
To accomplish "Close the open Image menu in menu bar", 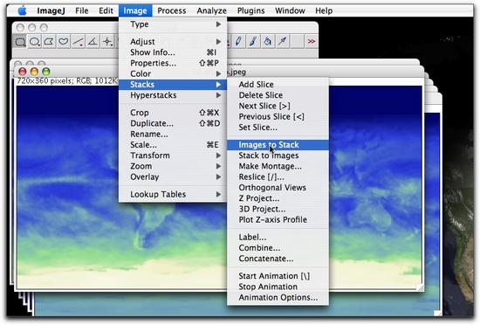I will click(x=135, y=10).
